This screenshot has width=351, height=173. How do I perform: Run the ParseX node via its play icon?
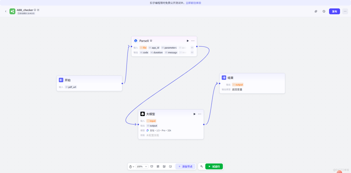tap(188, 41)
